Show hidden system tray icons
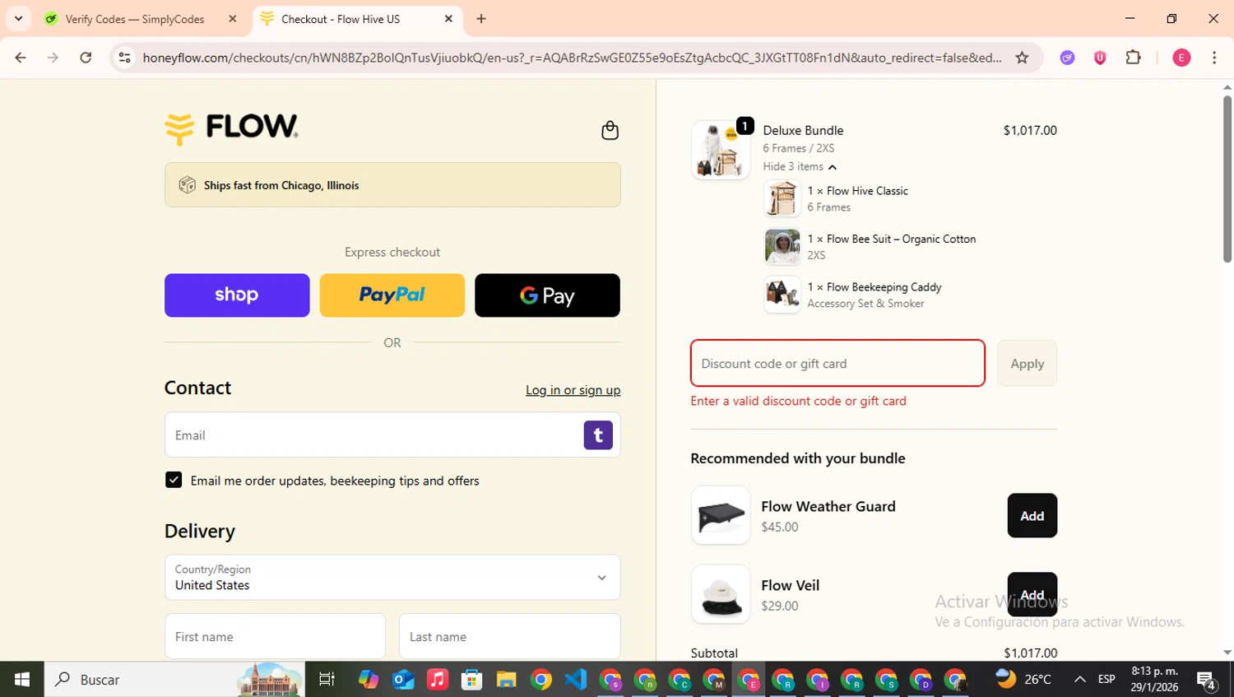This screenshot has width=1234, height=697. (x=1079, y=679)
